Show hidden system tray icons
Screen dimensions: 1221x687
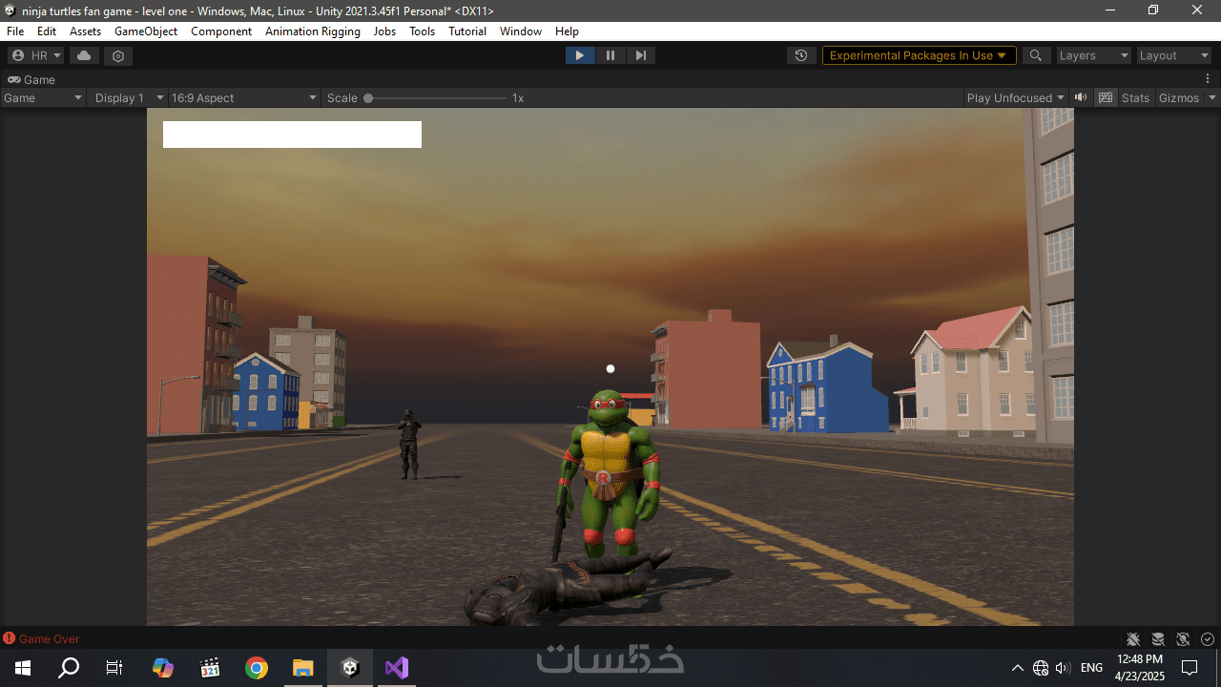click(x=1018, y=668)
